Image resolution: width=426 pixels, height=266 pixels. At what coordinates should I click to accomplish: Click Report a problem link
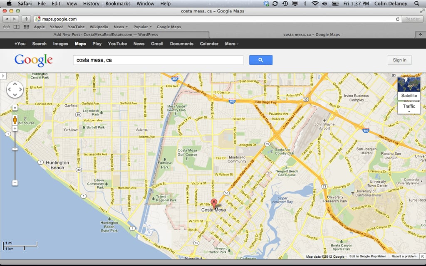point(404,256)
